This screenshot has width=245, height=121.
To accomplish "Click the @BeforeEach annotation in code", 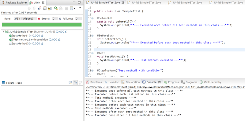I will click(x=105, y=36).
